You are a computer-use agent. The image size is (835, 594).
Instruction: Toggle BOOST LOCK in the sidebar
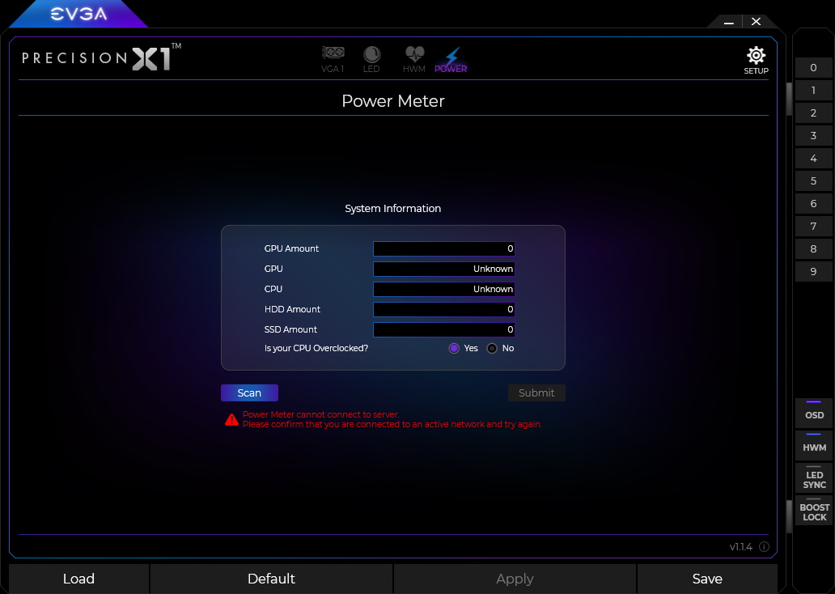coord(814,511)
